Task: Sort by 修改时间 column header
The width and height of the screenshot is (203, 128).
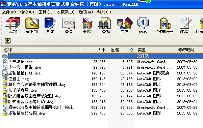Action: 189,50
